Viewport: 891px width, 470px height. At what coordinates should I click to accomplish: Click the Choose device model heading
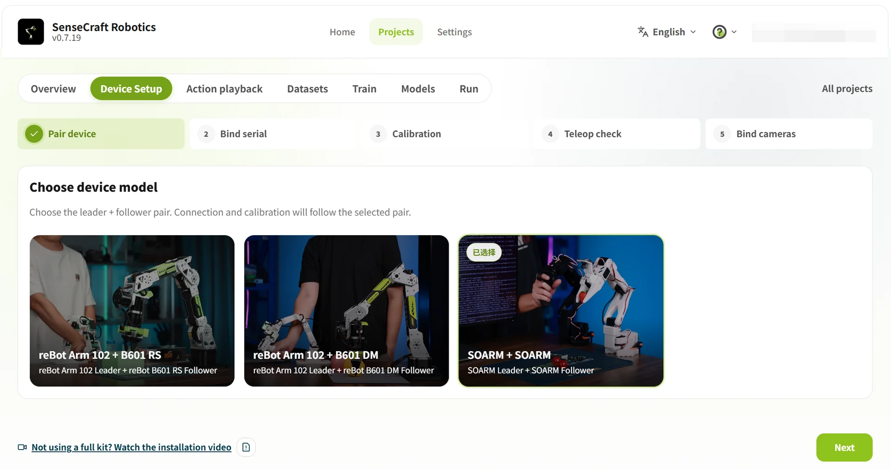94,187
